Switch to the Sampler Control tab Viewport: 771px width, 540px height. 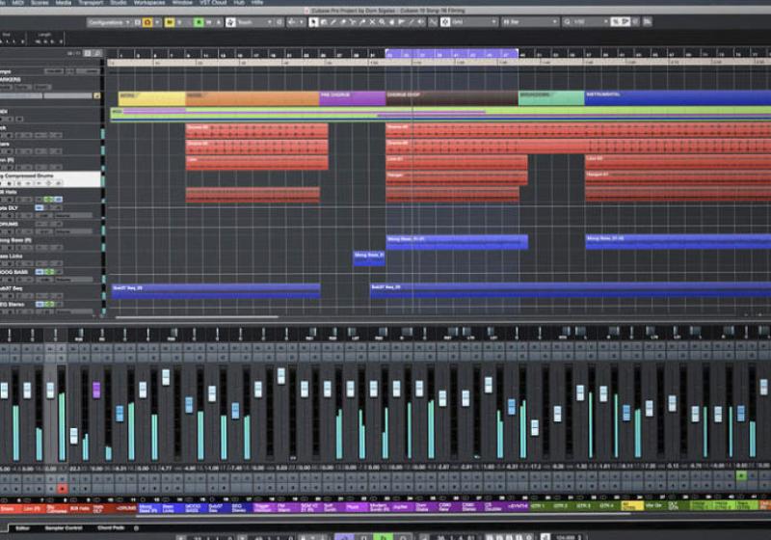64,527
